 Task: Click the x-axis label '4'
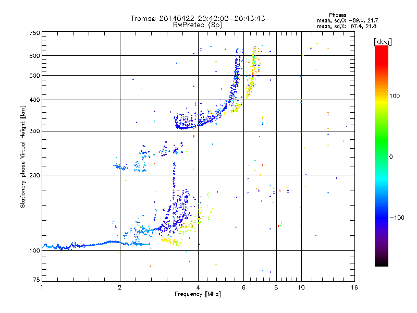click(198, 287)
